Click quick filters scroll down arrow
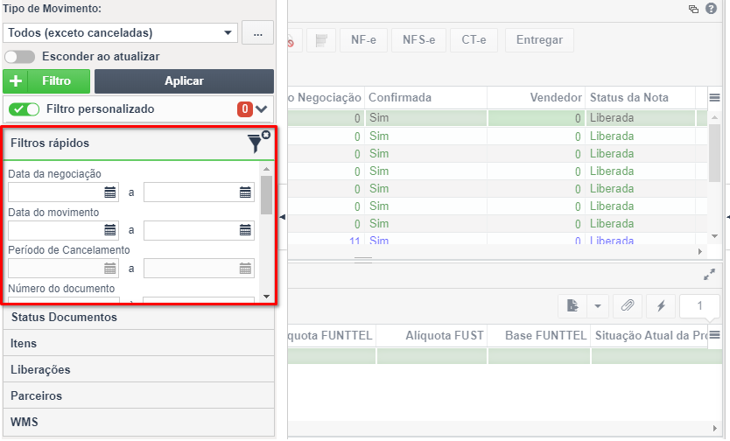 (x=266, y=297)
